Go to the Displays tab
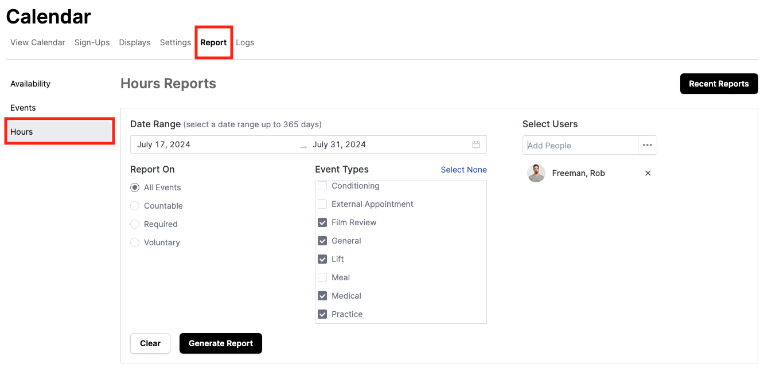This screenshot has width=768, height=376. click(x=135, y=42)
